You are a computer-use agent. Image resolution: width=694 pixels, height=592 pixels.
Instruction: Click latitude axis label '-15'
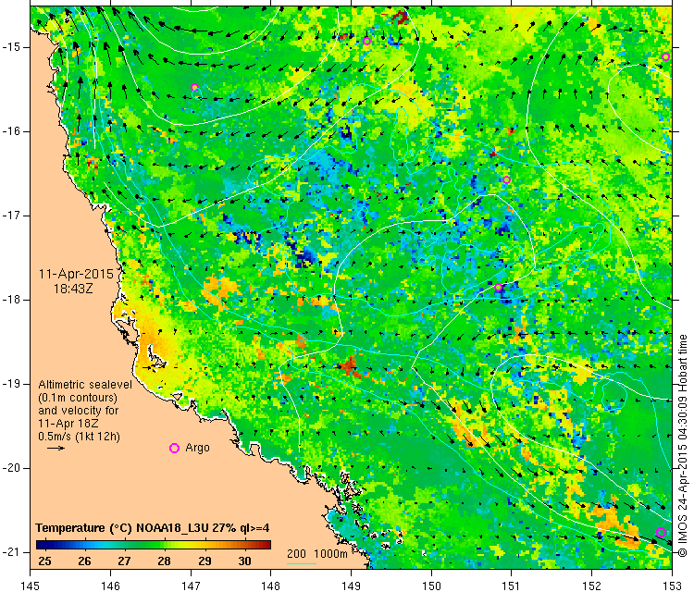pos(10,47)
